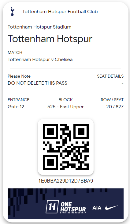Screen dimensions: 130x224
Task: Click the One Hotspur membership banner image
Action: [66, 203]
